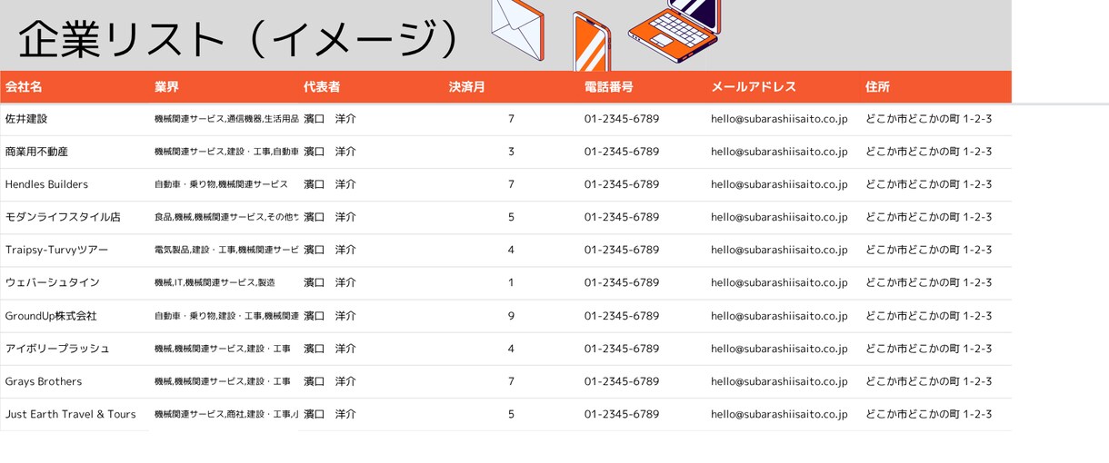The height and width of the screenshot is (463, 1109).
Task: Open the email address in アイボリーブラッシュ row
Action: tap(779, 349)
